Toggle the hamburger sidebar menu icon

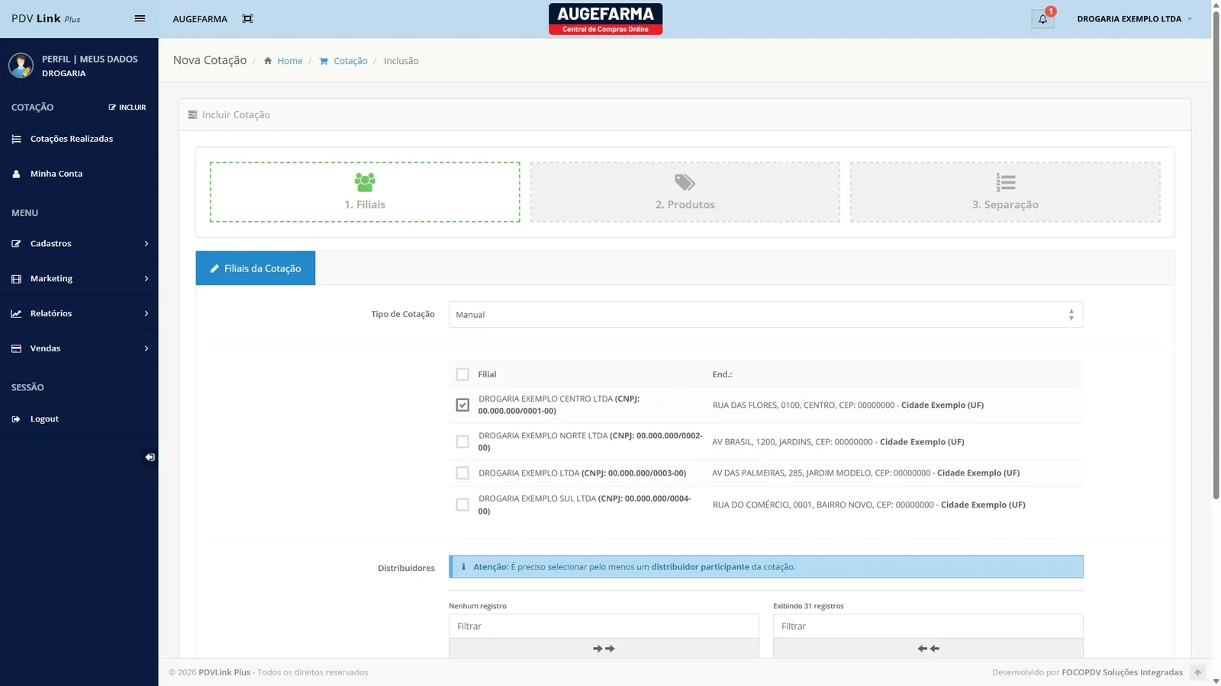[140, 18]
